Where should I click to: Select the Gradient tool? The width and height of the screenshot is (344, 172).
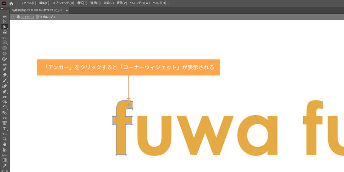(5, 160)
